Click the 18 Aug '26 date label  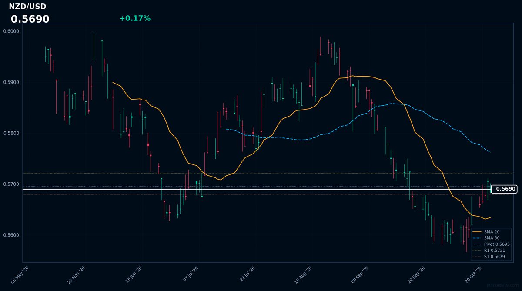302,274
